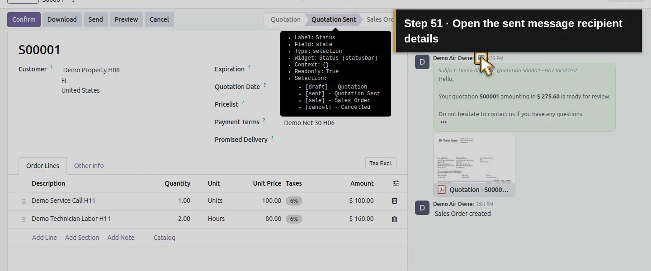Cancel the quotation
Image resolution: width=651 pixels, height=271 pixels.
[159, 19]
